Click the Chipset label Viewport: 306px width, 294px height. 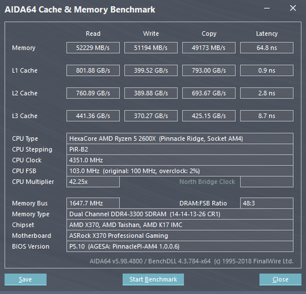tap(23, 225)
